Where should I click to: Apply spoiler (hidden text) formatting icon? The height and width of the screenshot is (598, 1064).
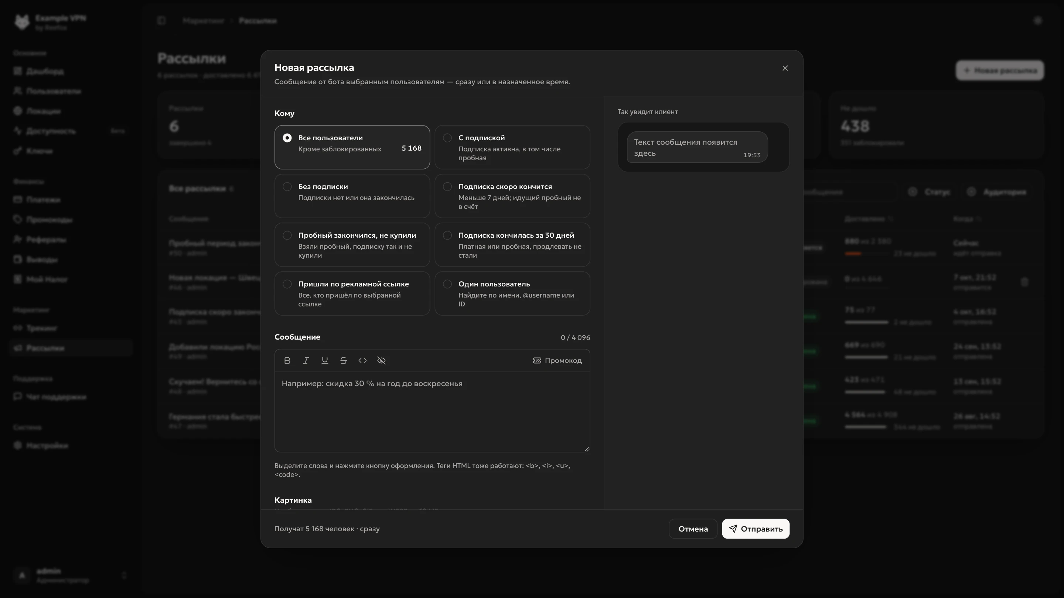(381, 360)
